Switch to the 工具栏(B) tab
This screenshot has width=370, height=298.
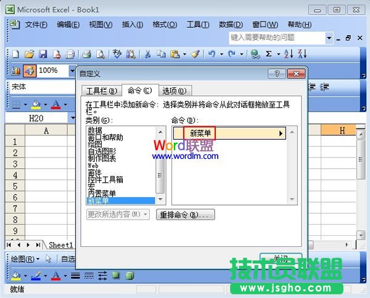click(100, 91)
